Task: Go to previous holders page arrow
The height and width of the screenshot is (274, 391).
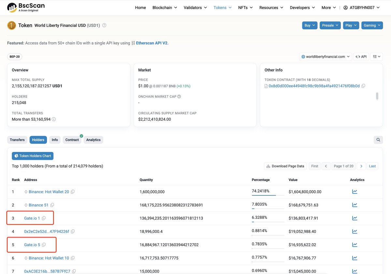Action: 326,166
